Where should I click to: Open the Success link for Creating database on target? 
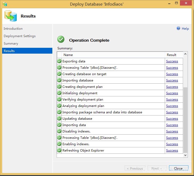pyautogui.click(x=172, y=74)
